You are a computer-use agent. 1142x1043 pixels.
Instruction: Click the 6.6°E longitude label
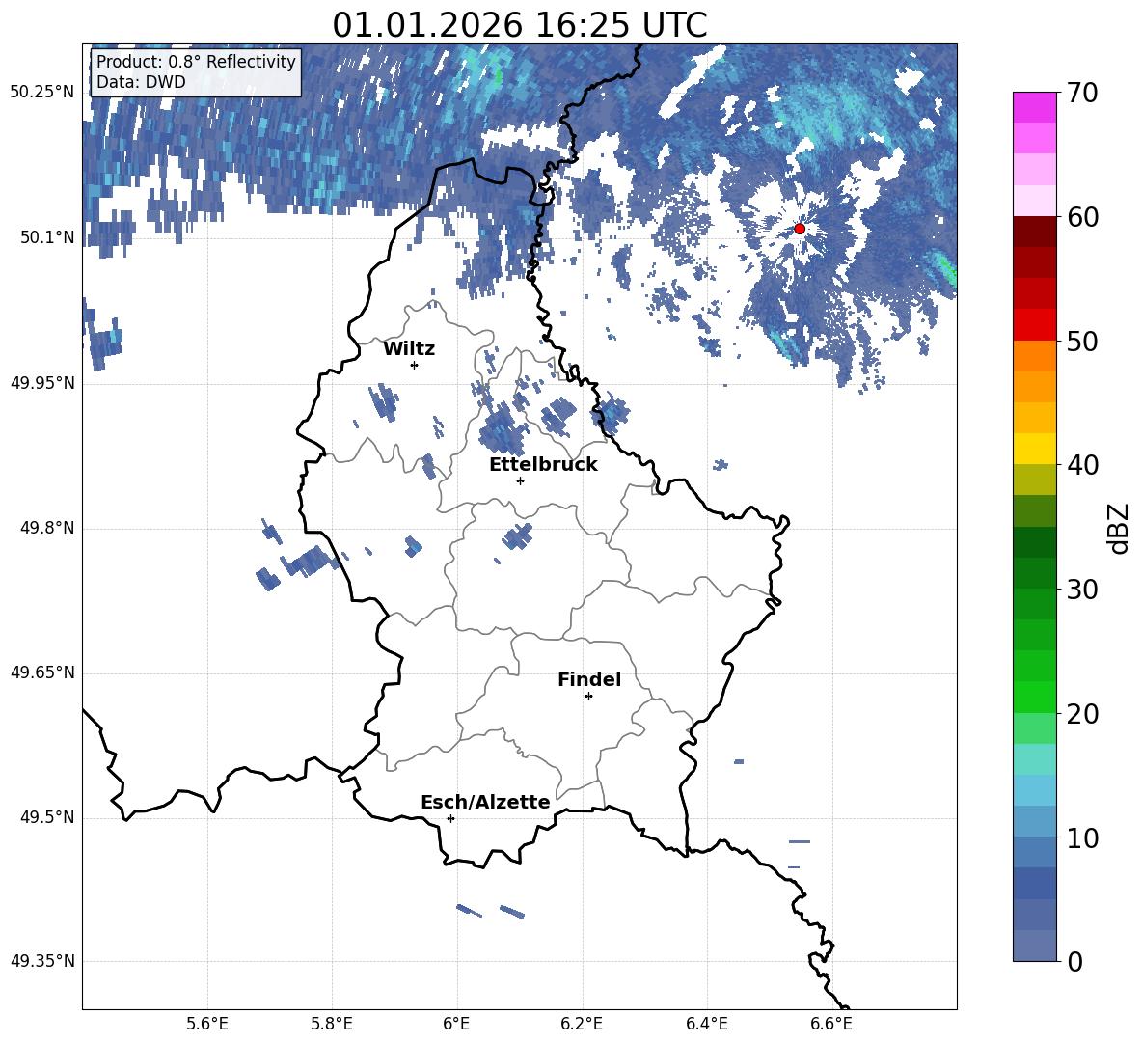[831, 1024]
